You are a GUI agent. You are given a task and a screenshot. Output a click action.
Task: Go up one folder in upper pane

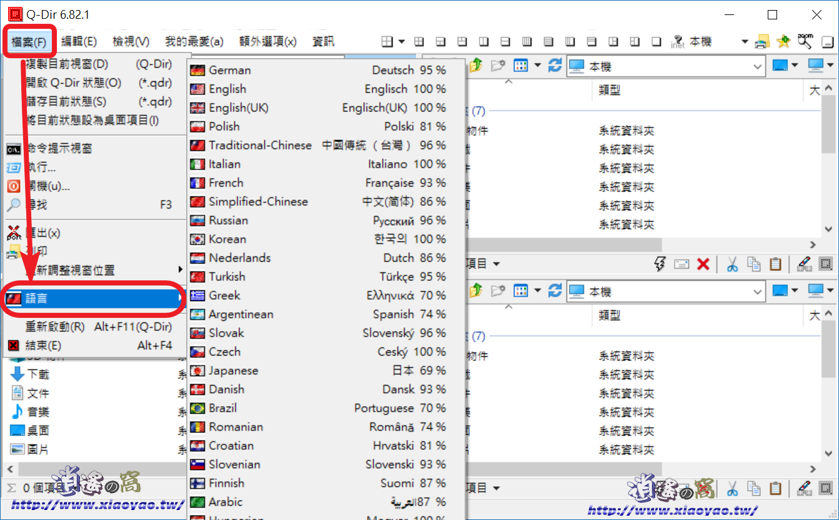(x=476, y=65)
